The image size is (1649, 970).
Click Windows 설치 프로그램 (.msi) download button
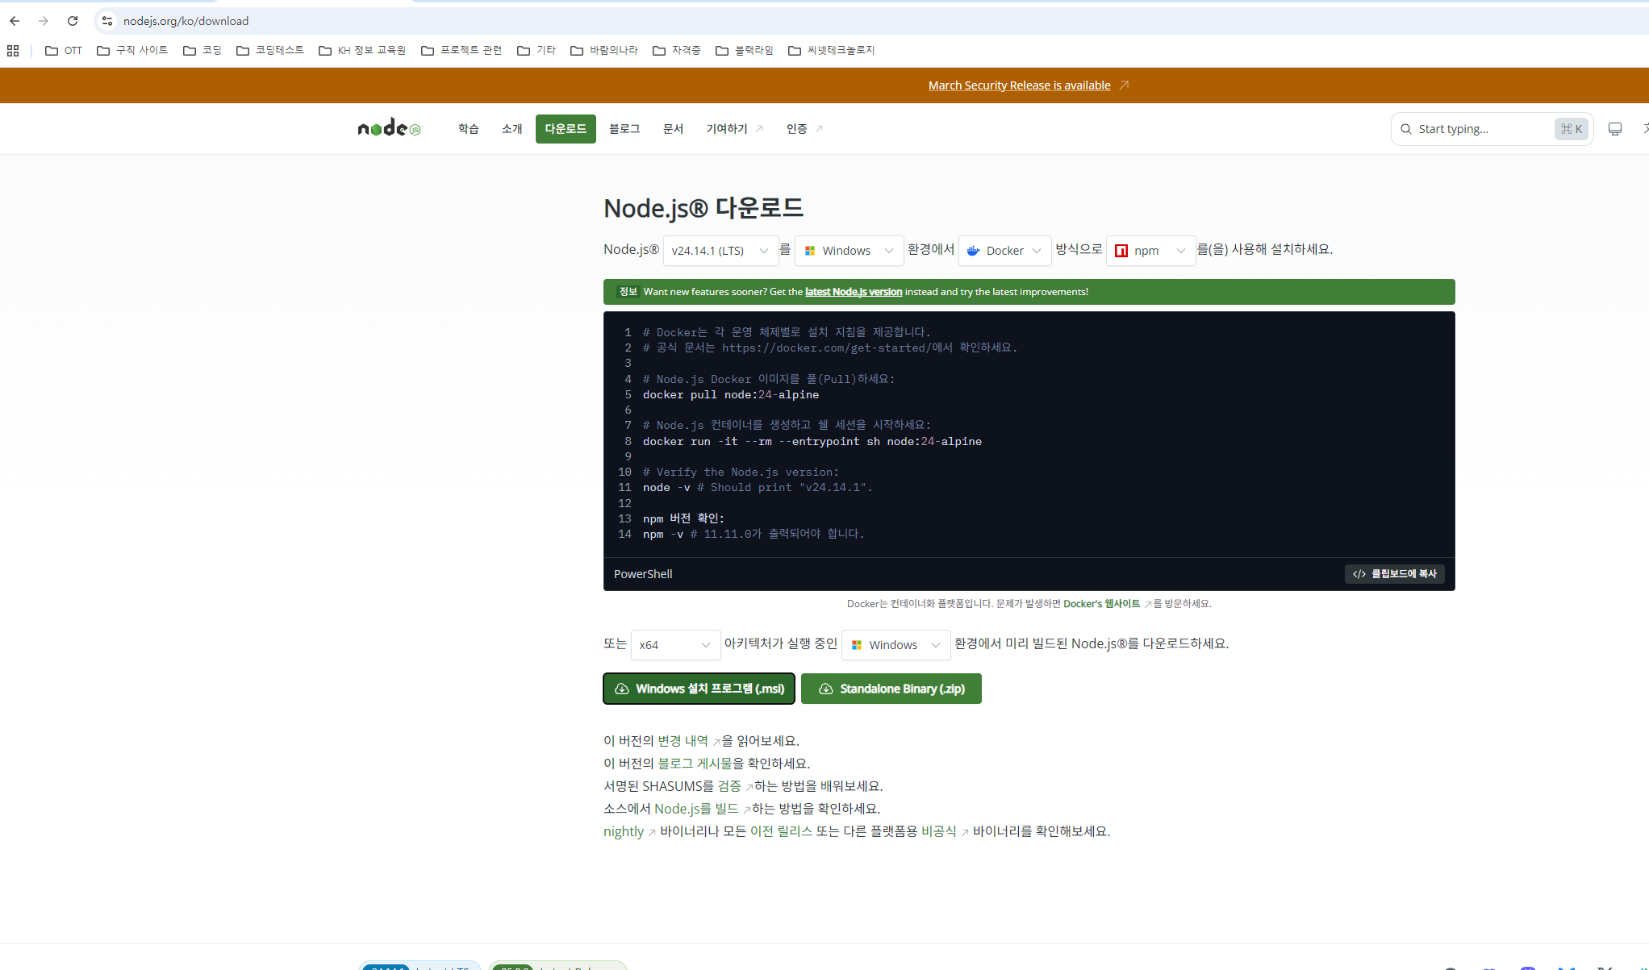point(699,689)
